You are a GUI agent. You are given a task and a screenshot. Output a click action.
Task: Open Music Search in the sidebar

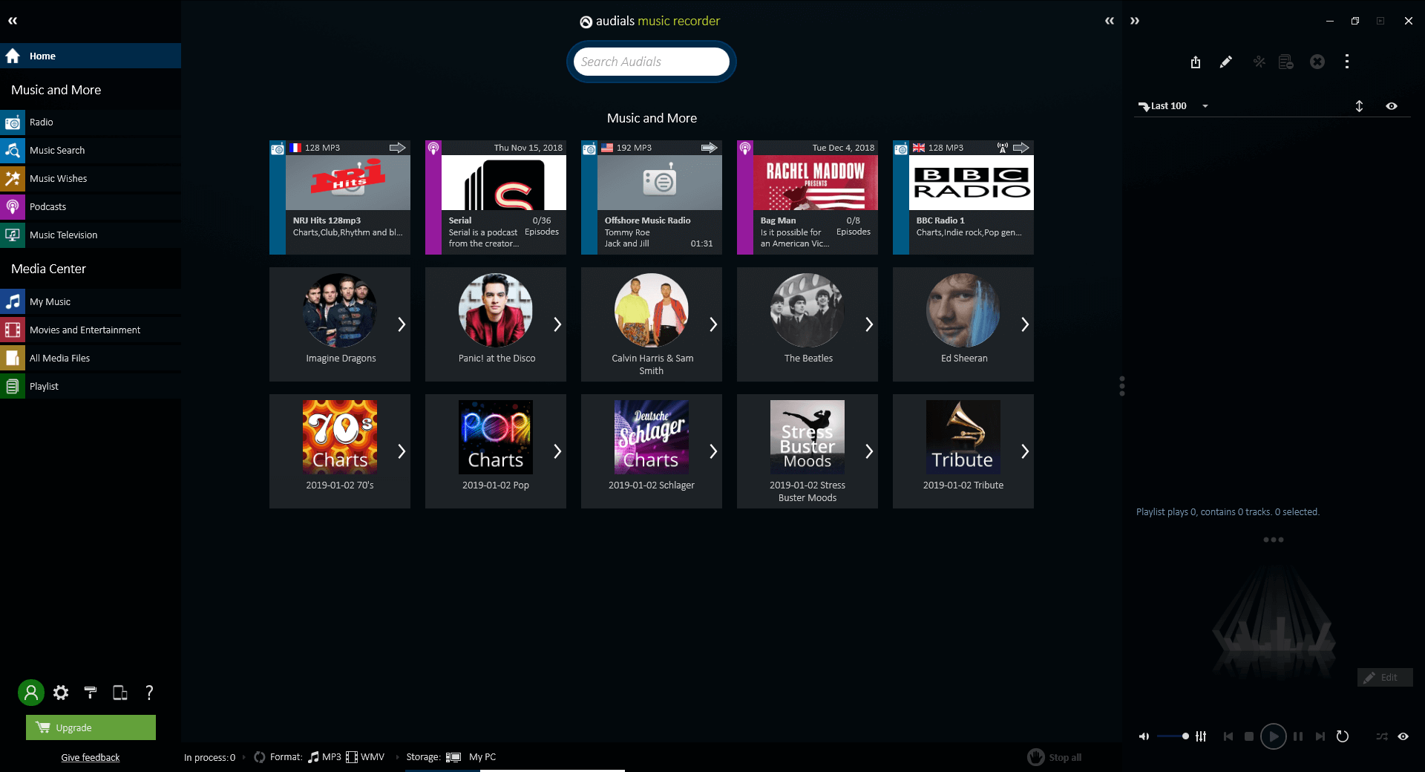(x=91, y=150)
